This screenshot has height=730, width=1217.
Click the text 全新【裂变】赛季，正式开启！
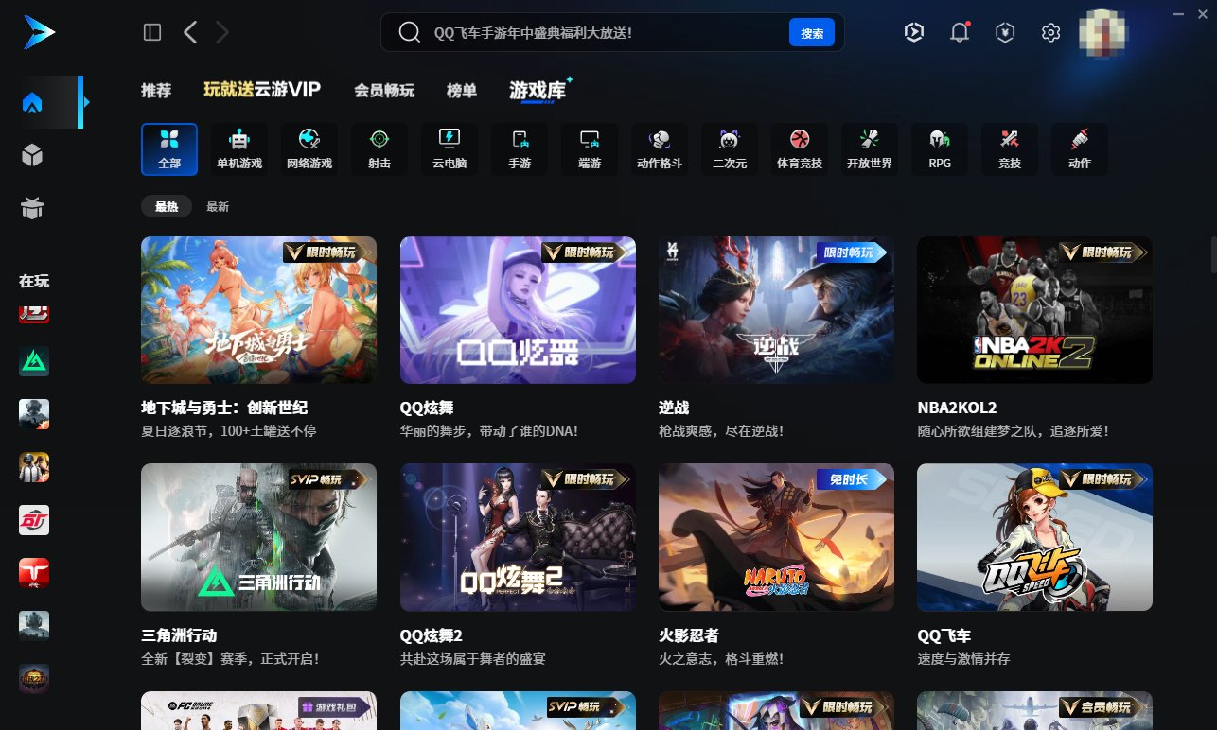pyautogui.click(x=230, y=658)
